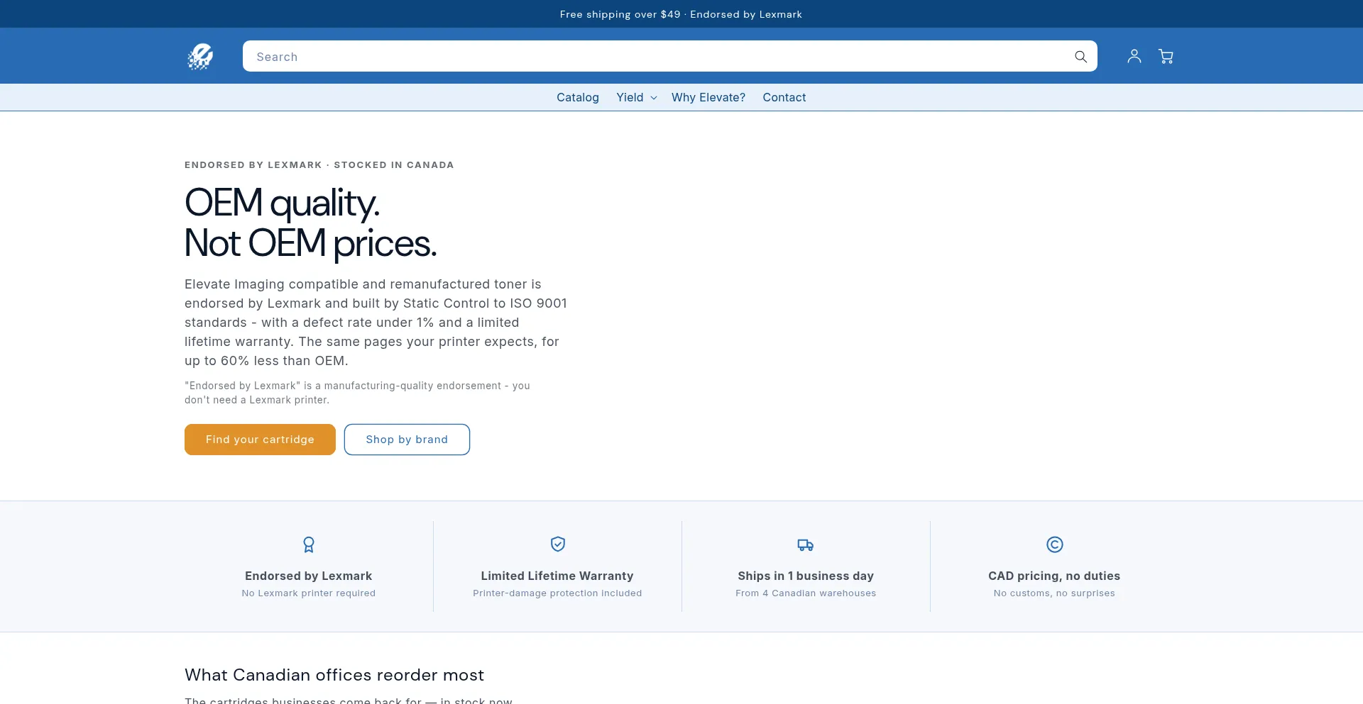The image size is (1363, 704).
Task: Click the OEM quality headline
Action: 310,223
